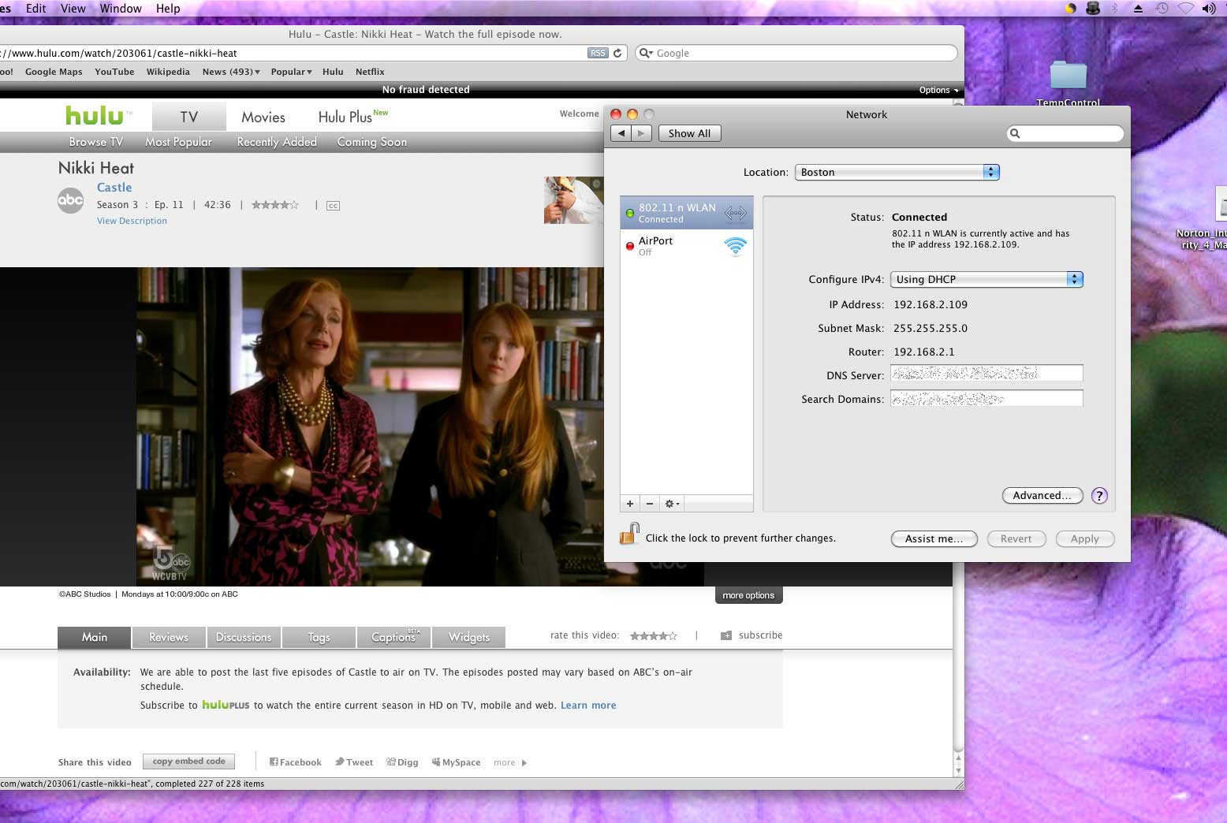The height and width of the screenshot is (823, 1227).
Task: Select AirPort service in the list
Action: pyautogui.click(x=687, y=246)
